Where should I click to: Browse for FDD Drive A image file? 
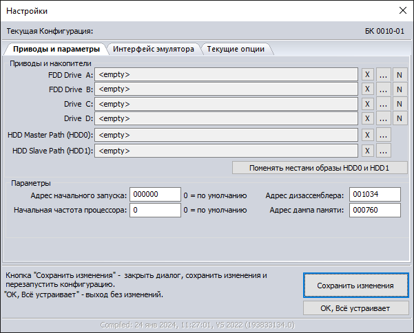pyautogui.click(x=384, y=74)
